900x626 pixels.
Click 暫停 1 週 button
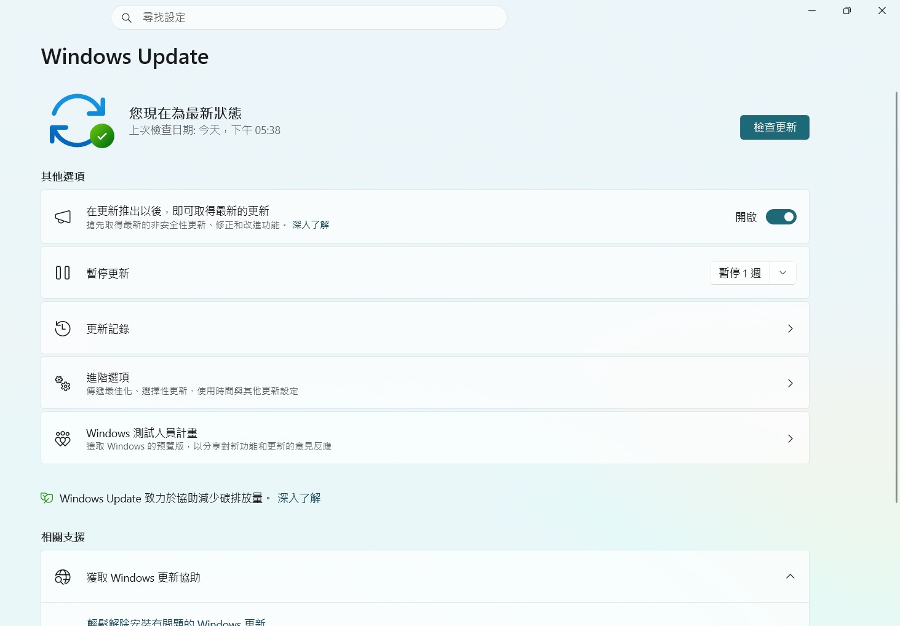[x=739, y=273]
